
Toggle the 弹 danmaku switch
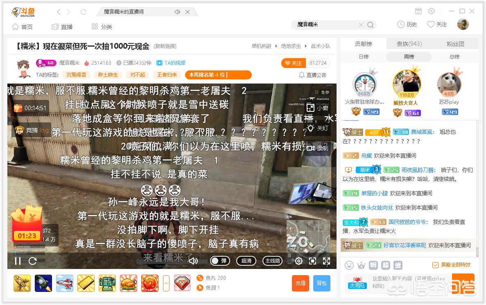[x=220, y=261]
